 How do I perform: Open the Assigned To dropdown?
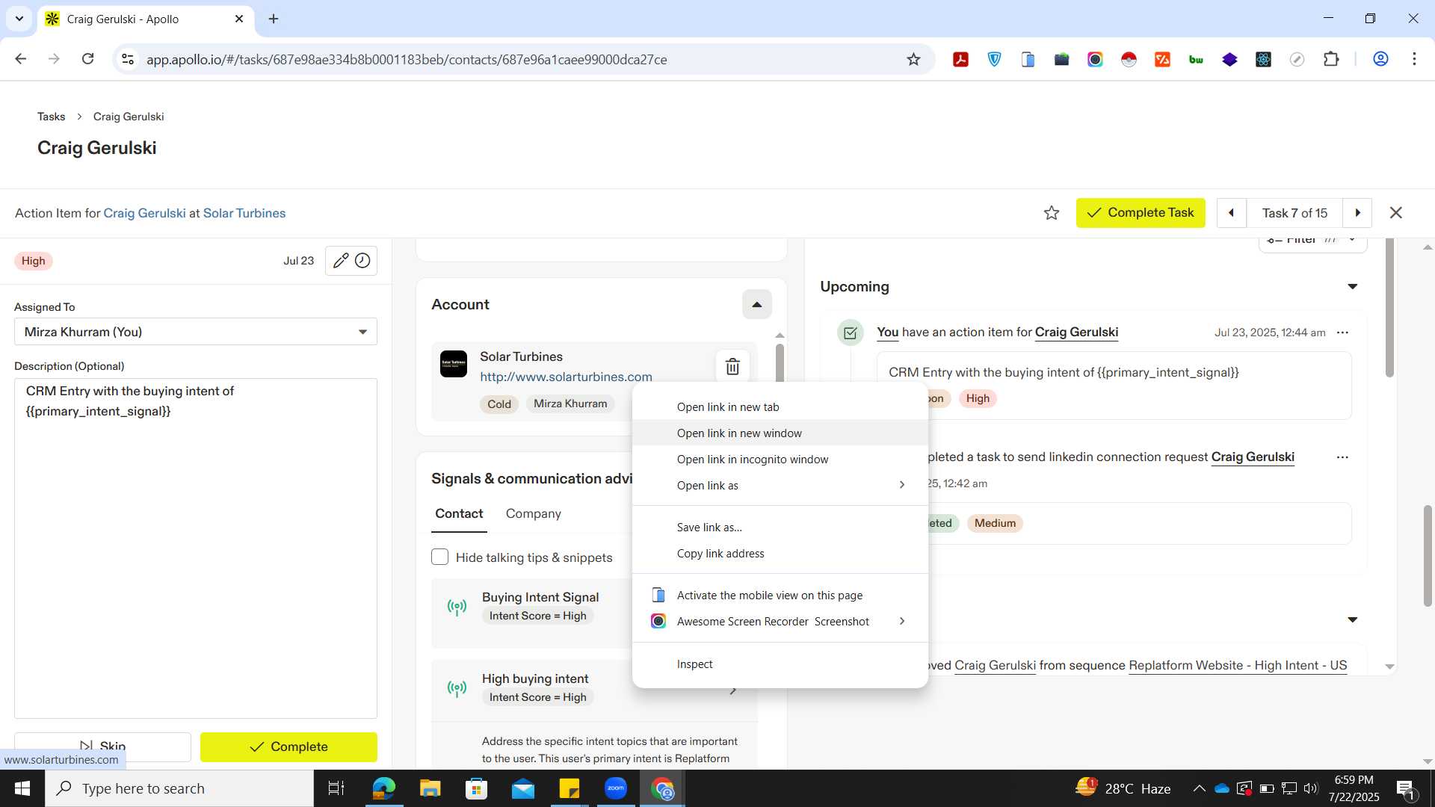coord(196,332)
